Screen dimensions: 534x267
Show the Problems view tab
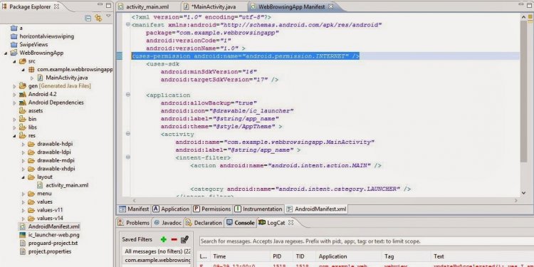point(134,223)
